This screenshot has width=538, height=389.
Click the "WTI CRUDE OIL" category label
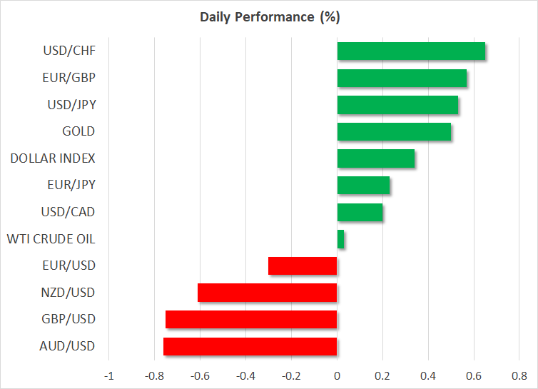coord(51,239)
